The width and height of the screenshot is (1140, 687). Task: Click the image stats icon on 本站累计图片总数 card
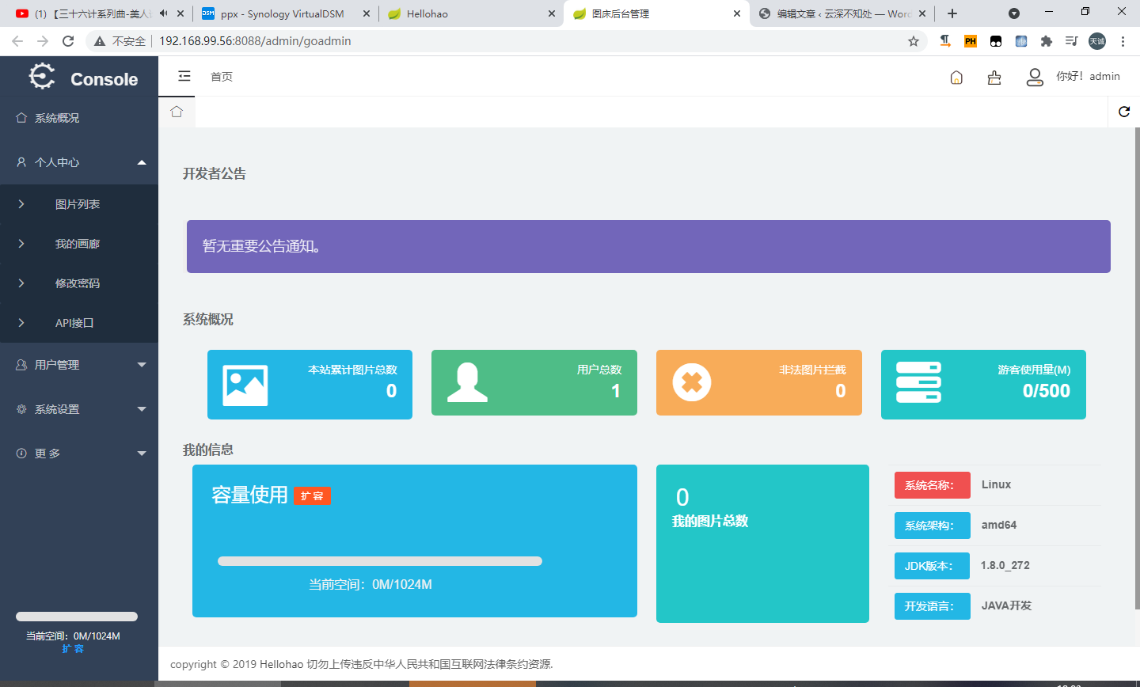pos(245,384)
